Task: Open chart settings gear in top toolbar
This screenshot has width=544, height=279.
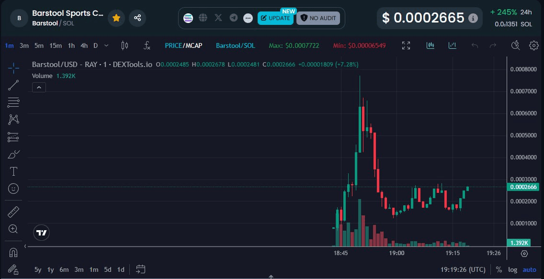Action: 533,45
